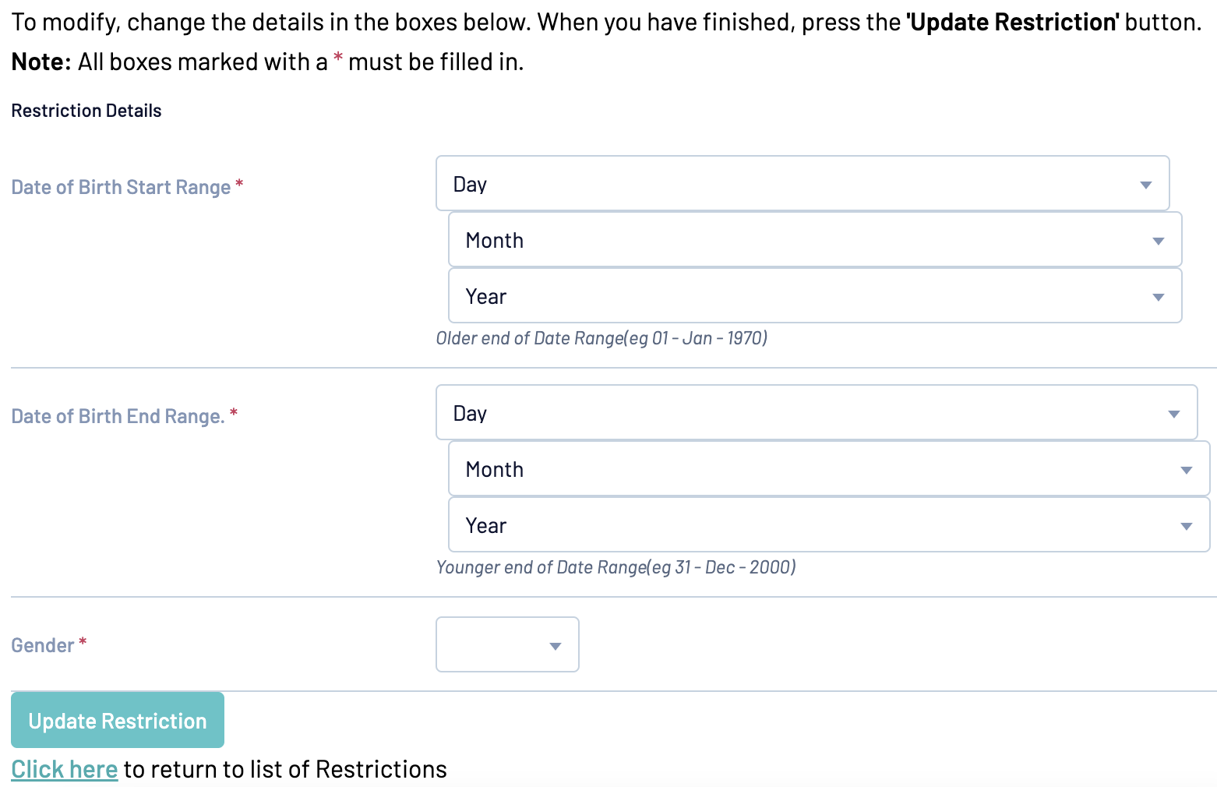Click the Start Range Month dropdown arrow

1158,241
